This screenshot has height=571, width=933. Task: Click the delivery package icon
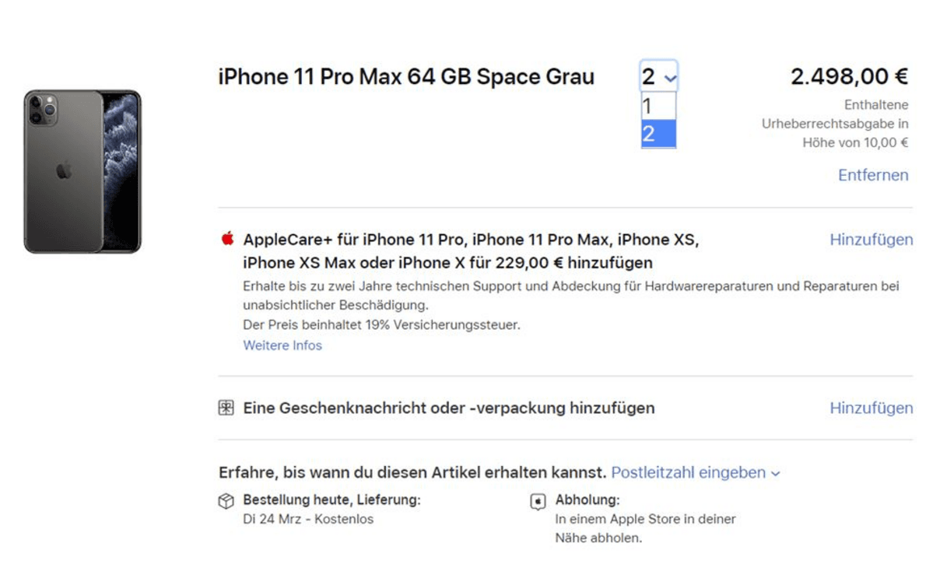pos(226,501)
